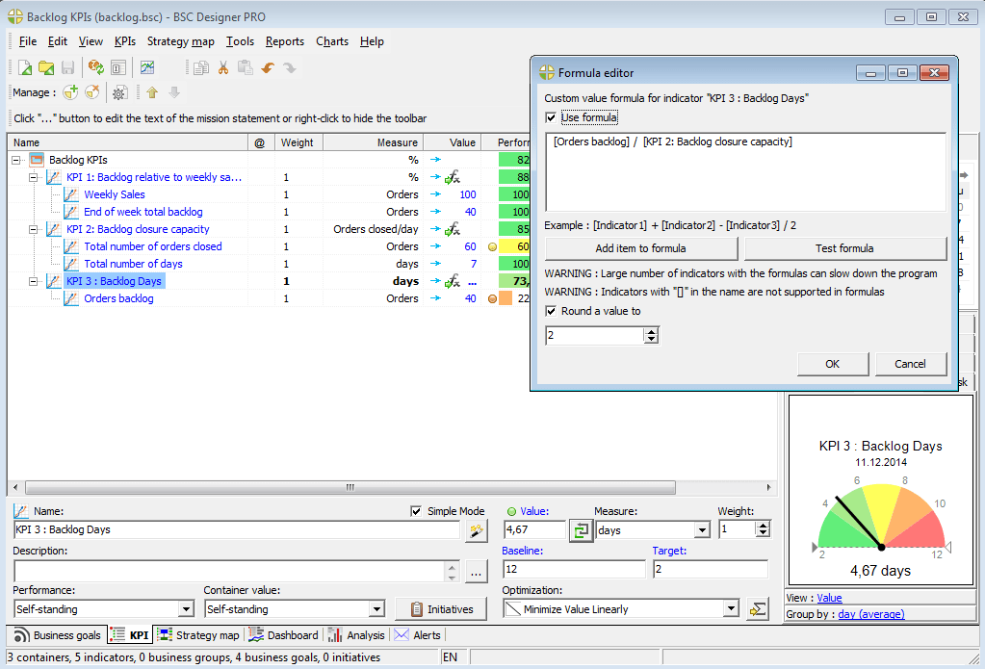Click the grey redo arrow icon
Viewport: 985px width, 669px height.
click(289, 67)
